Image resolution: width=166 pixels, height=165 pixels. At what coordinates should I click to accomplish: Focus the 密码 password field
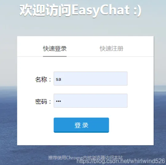pos(90,100)
